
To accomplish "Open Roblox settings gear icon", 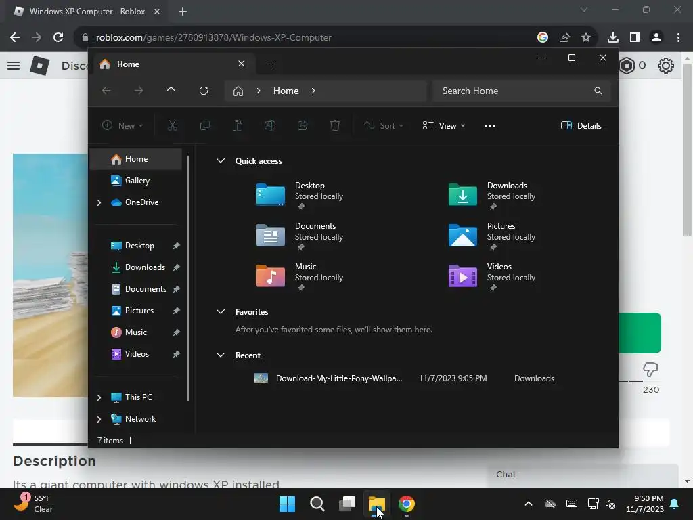I will click(666, 66).
